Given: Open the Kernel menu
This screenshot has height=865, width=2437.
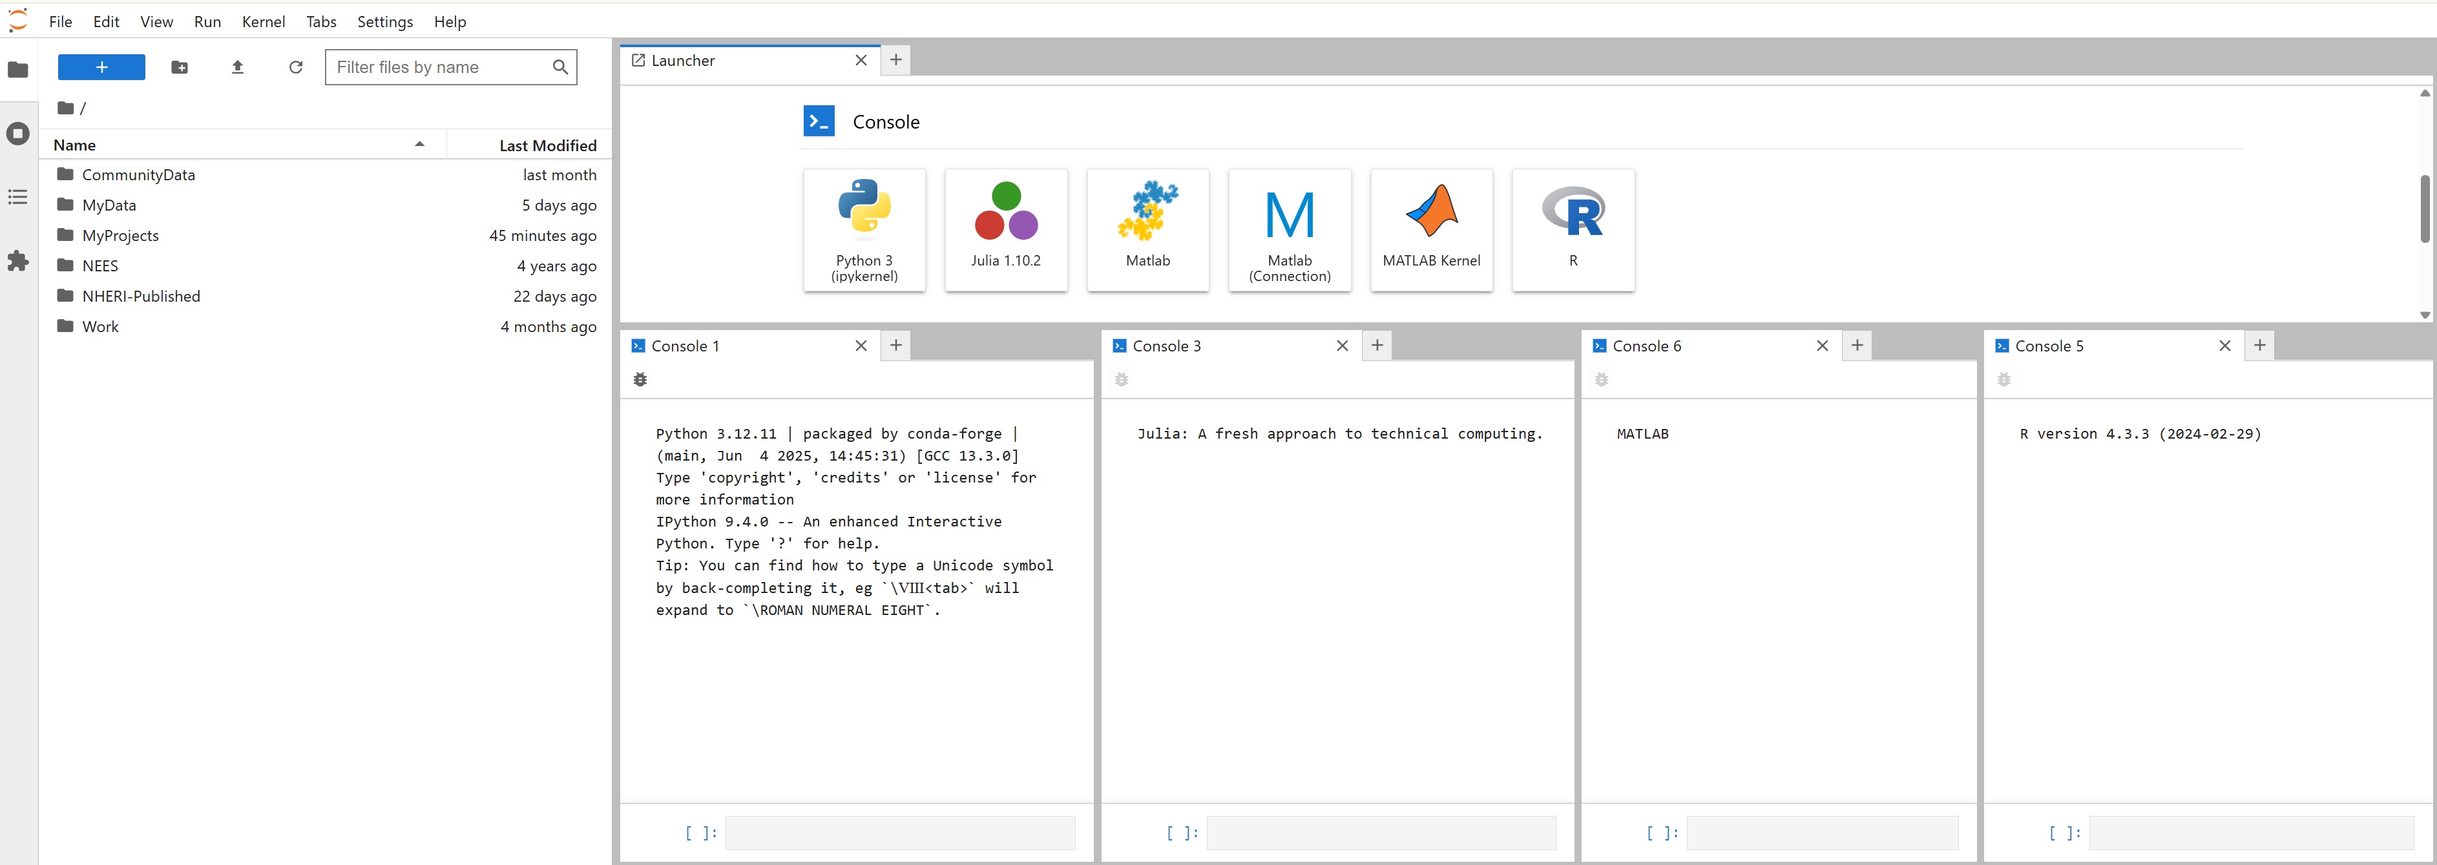Looking at the screenshot, I should pyautogui.click(x=263, y=22).
